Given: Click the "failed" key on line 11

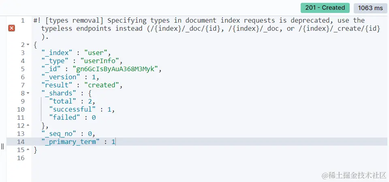Looking at the screenshot, I should [64, 117].
